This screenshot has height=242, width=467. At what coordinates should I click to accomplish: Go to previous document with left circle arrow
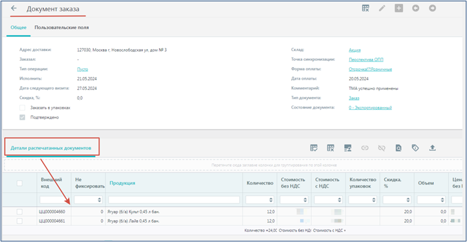tap(416, 8)
